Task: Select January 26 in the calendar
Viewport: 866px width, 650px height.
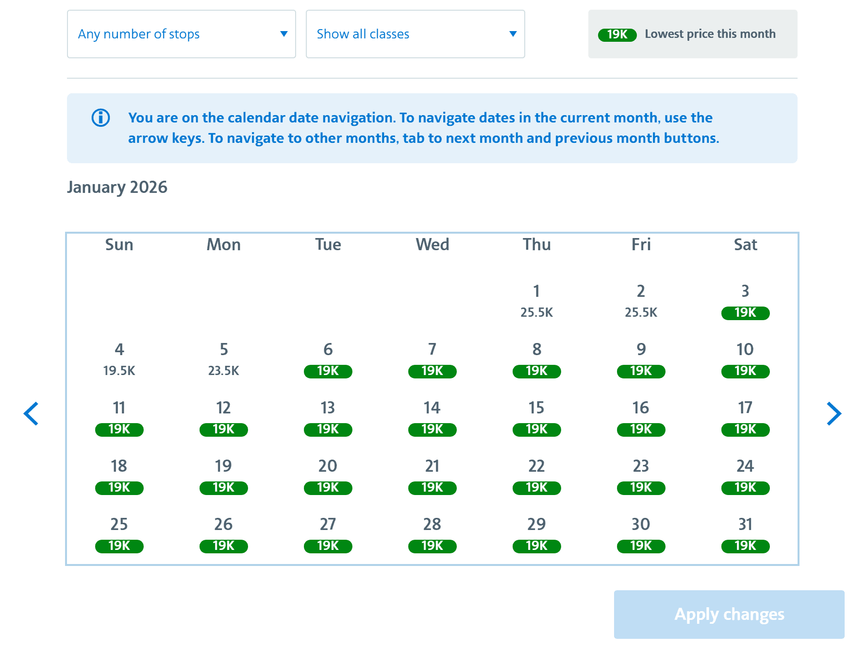Action: pyautogui.click(x=223, y=534)
